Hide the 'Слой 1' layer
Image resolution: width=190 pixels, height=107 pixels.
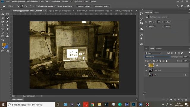point(146,65)
